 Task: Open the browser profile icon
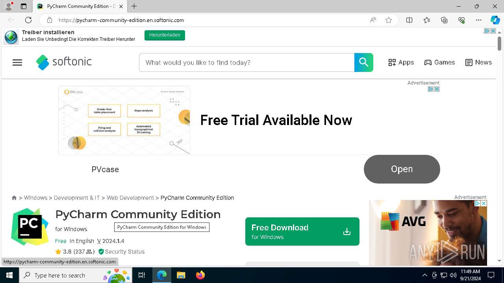coord(8,6)
